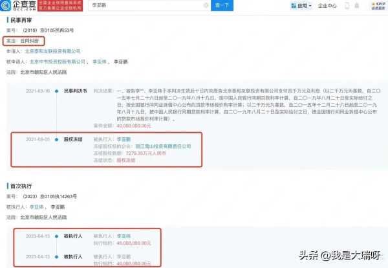Click 执行标的 amount under 李亚炜 entry
Viewport: 388px width, 268px height.
[x=134, y=243]
